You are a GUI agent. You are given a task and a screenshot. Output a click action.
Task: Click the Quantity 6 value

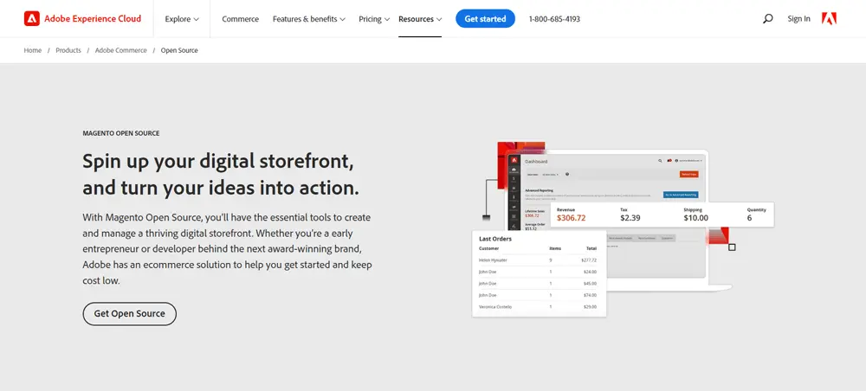point(749,218)
